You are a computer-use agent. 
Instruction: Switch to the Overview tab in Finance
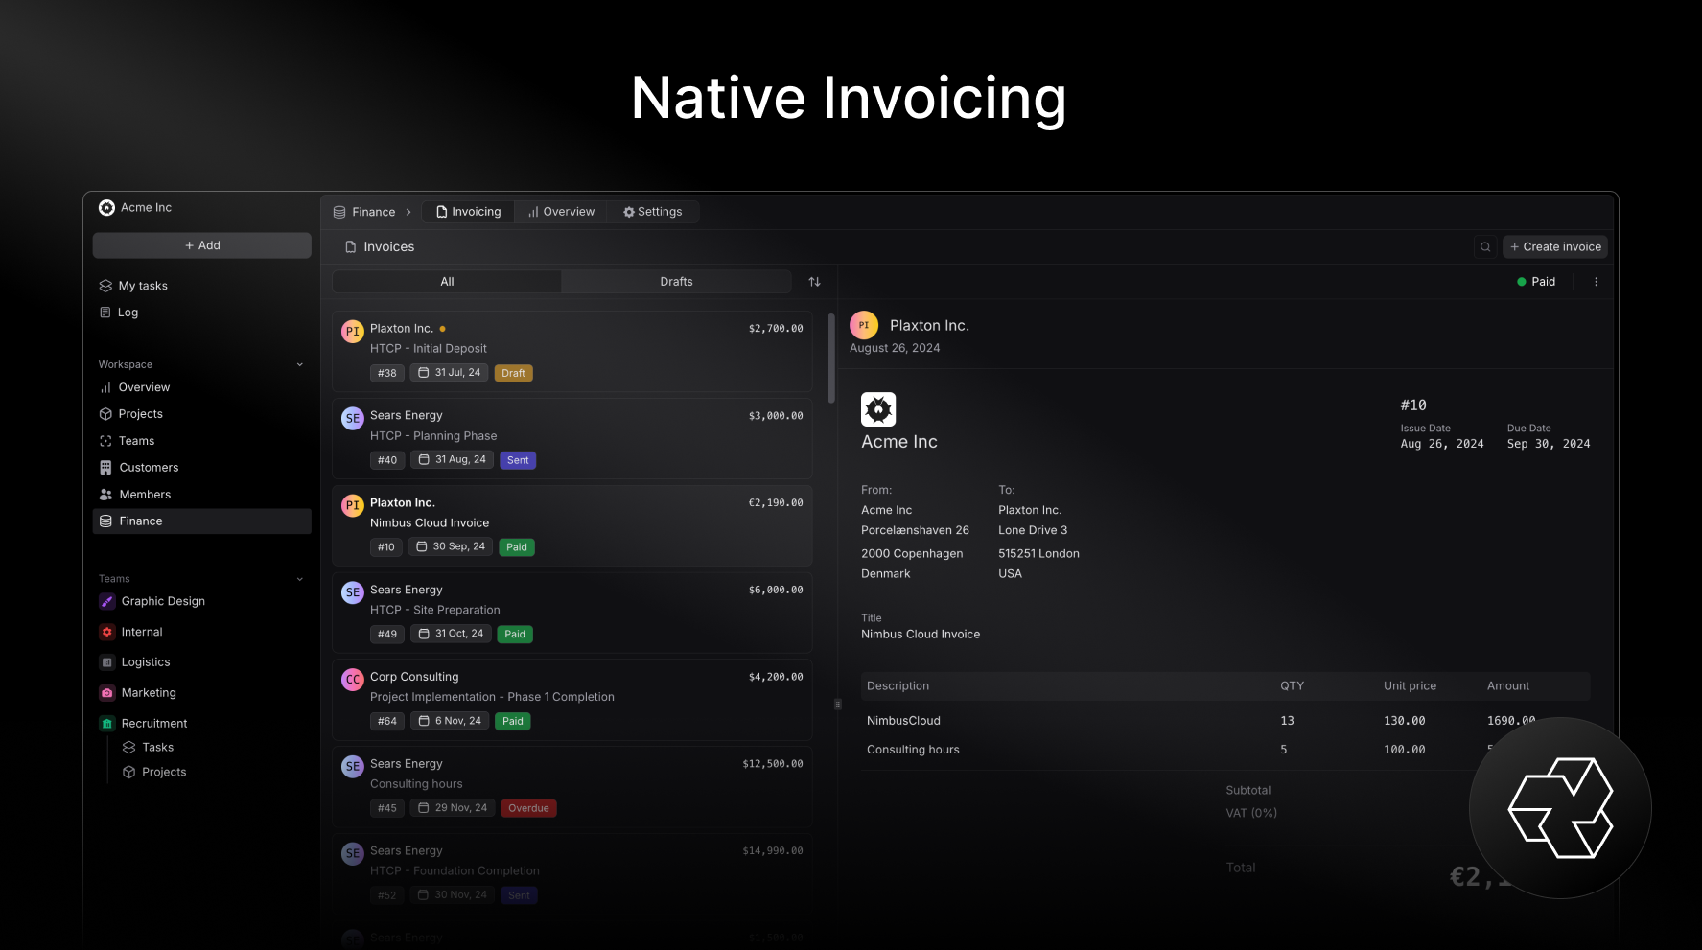tap(561, 212)
